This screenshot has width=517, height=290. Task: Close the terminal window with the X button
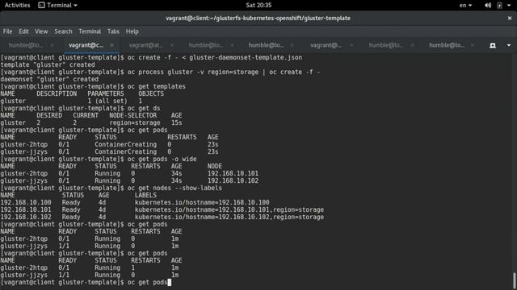pos(510,18)
